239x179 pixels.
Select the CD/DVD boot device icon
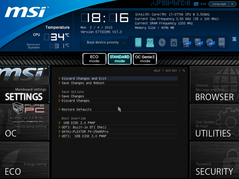click(162, 42)
